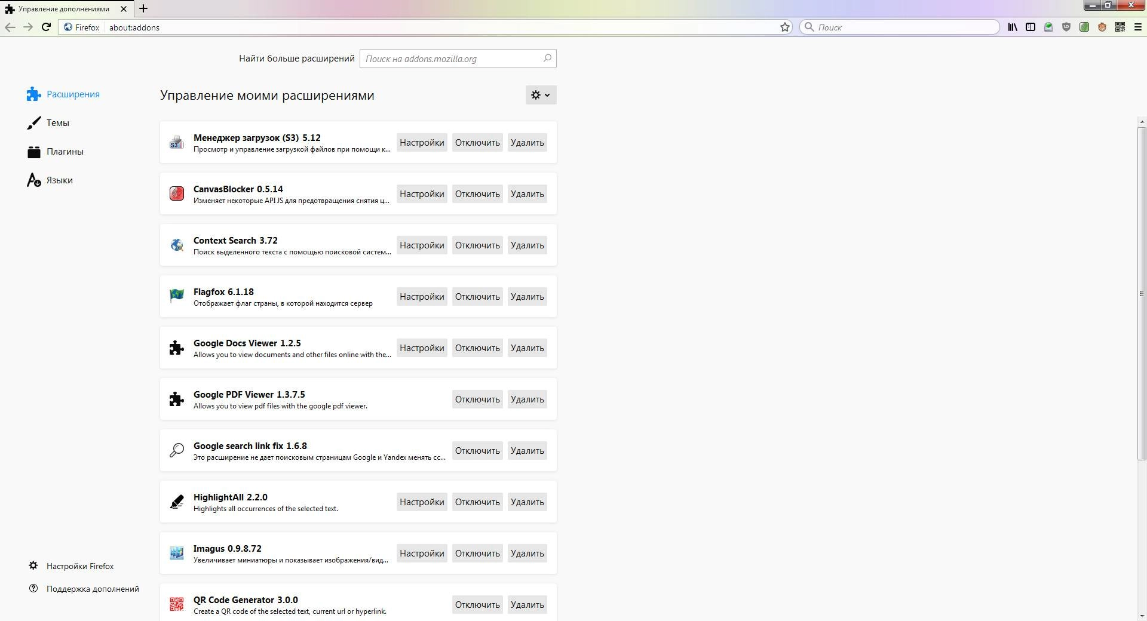Go forward with the browser forward arrow
Screen dimensions: 1147x621
tap(28, 27)
